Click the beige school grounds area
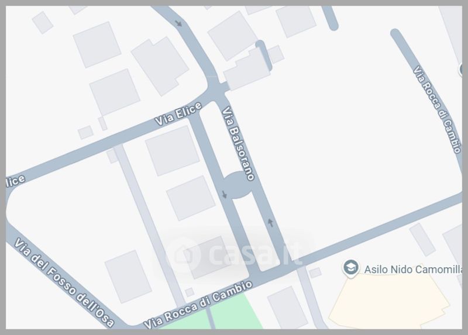The height and width of the screenshot is (335, 468). (x=388, y=302)
